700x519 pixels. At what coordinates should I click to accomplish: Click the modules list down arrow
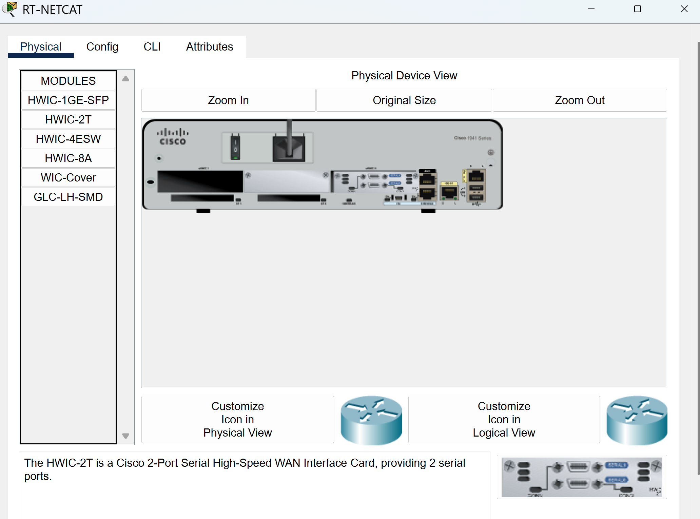point(125,436)
